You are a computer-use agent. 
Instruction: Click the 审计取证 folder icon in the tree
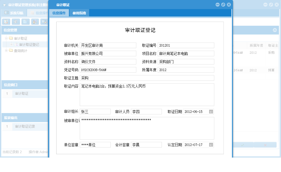click(11, 38)
